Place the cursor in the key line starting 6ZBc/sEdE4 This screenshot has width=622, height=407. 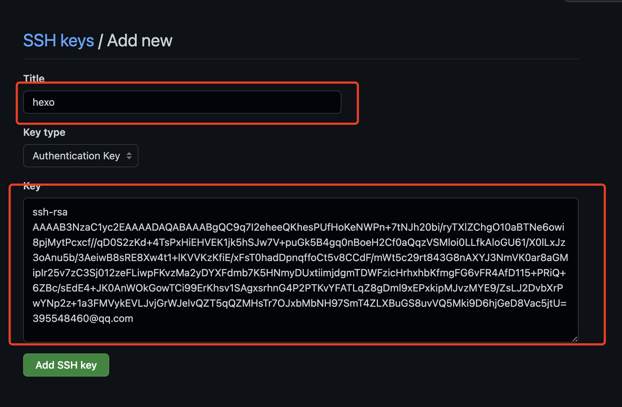click(x=298, y=288)
